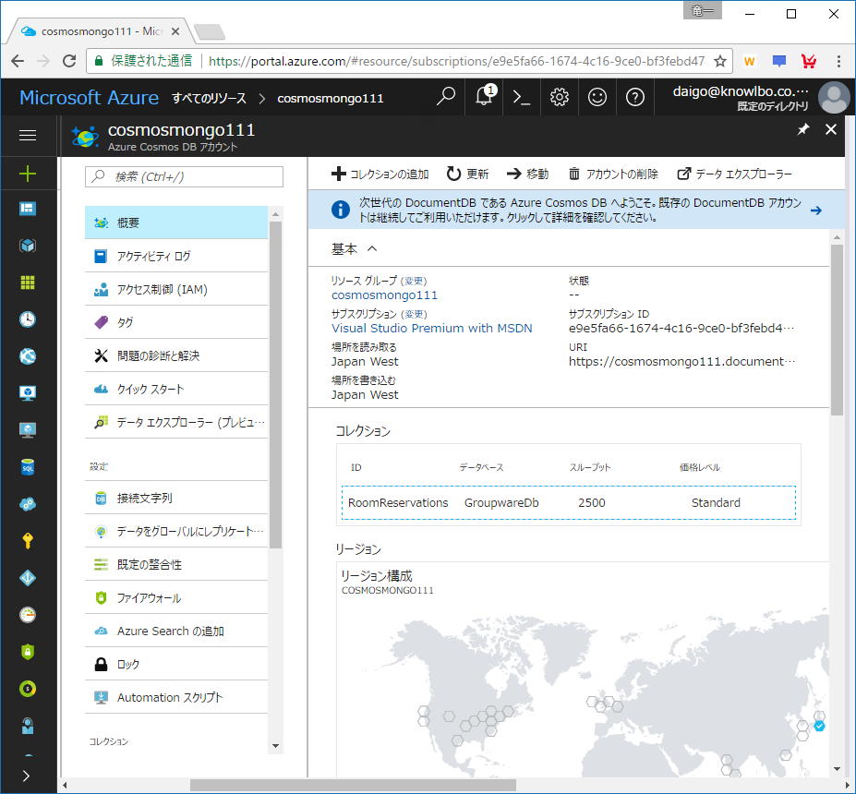Click the avatar profile picture
Viewport: 856px width, 794px height.
pyautogui.click(x=834, y=97)
